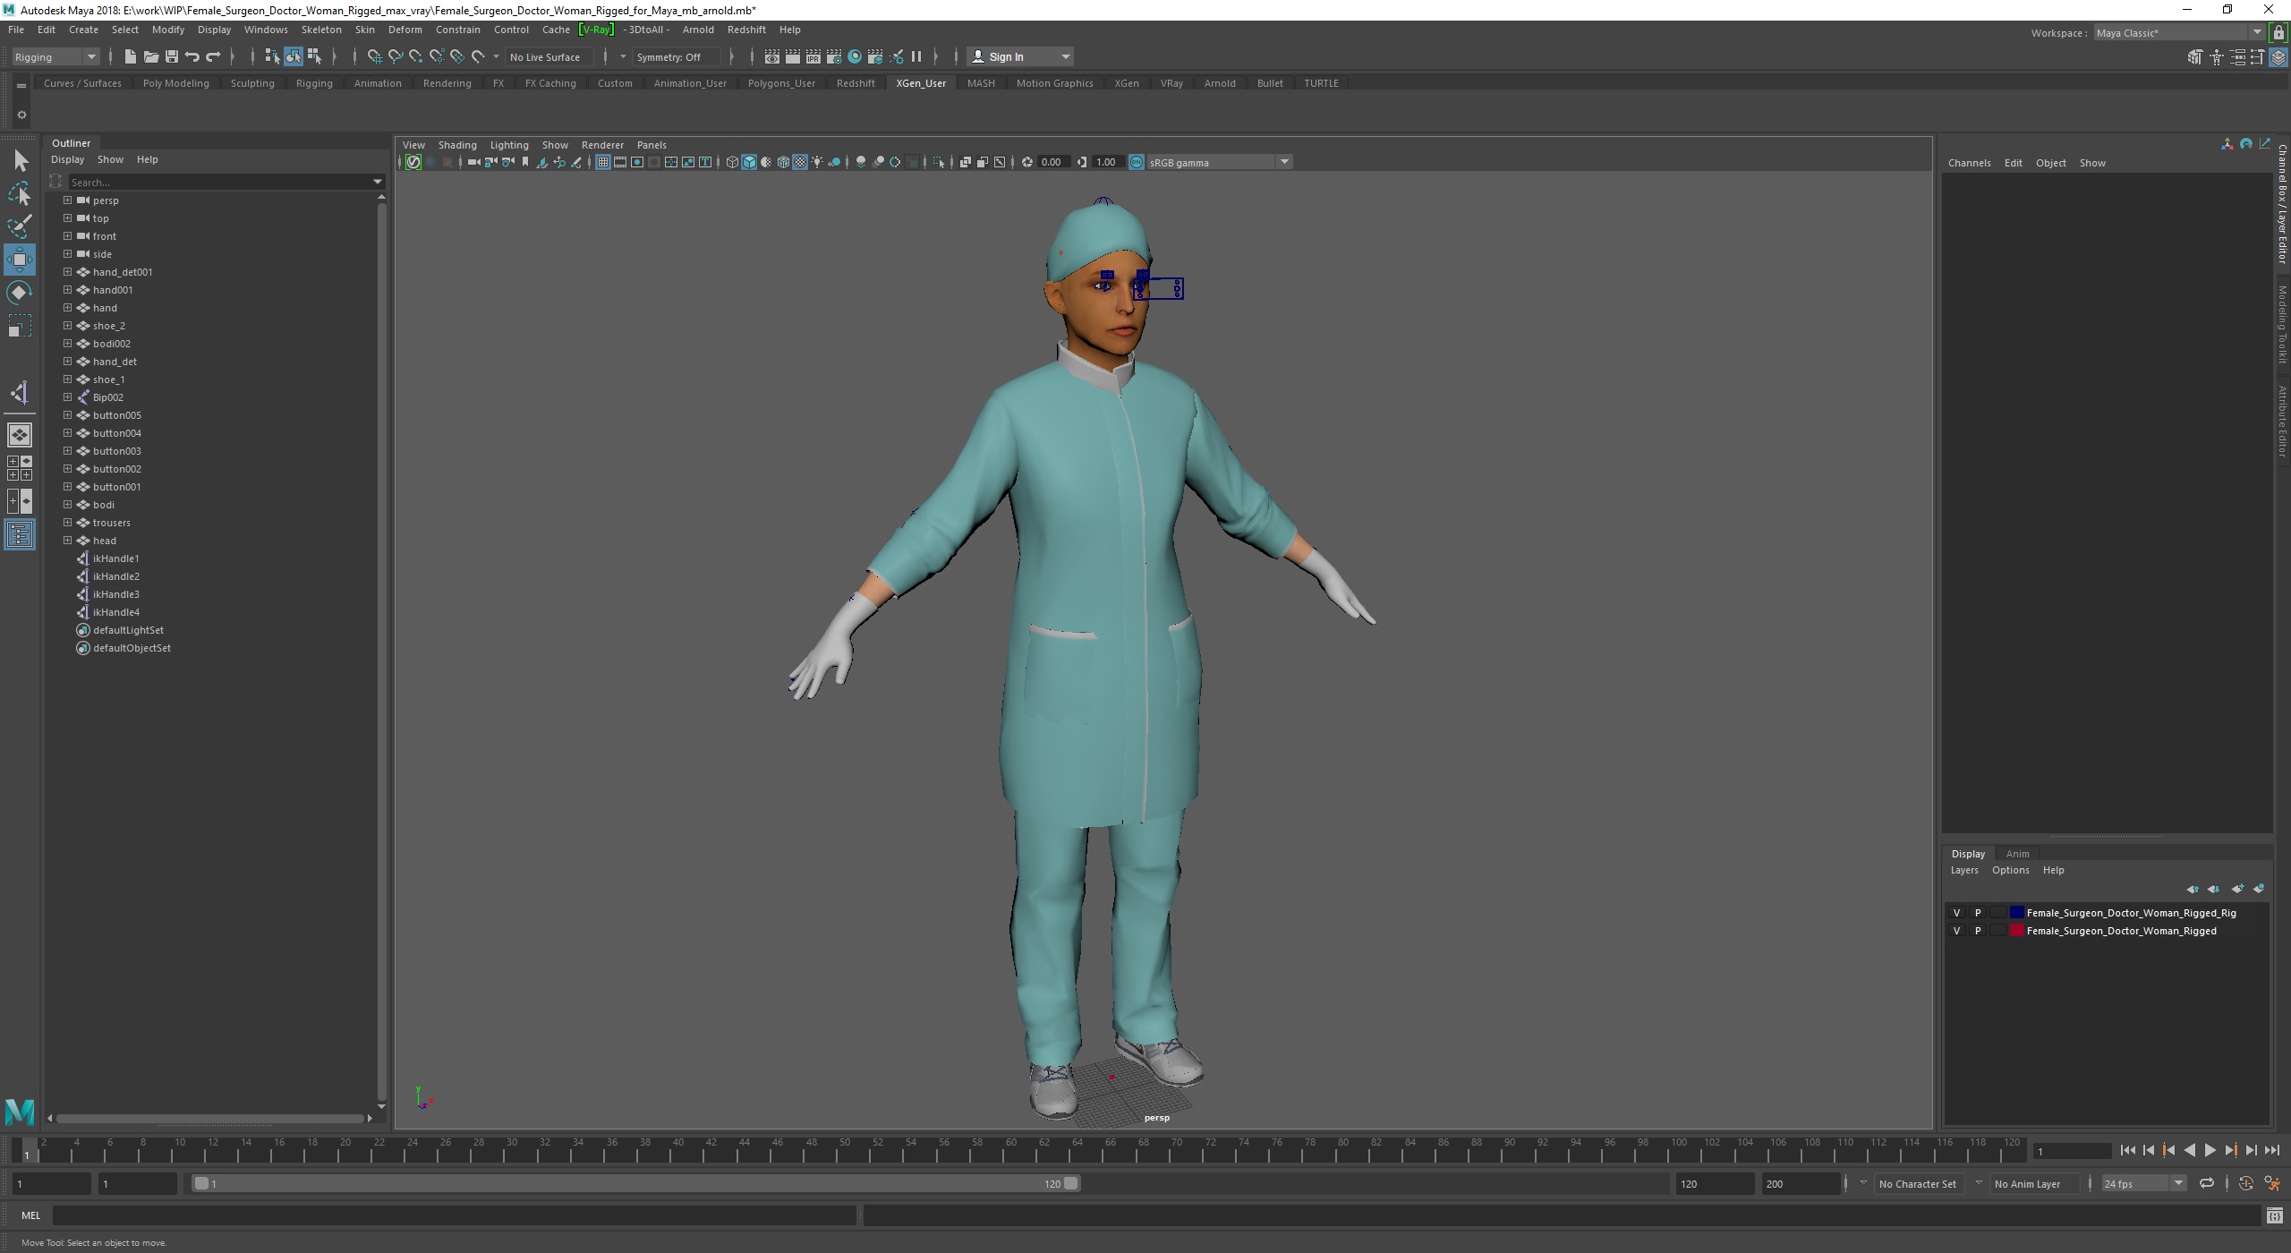2291x1253 pixels.
Task: Toggle visibility of Female_Surgeon_Doctor_Woman_Rigged layer
Action: pyautogui.click(x=1956, y=931)
